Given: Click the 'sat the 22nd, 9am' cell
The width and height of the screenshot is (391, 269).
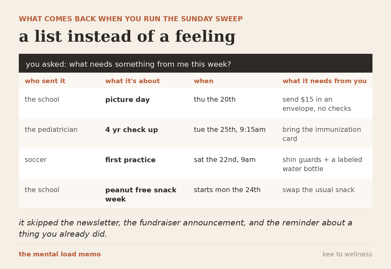Looking at the screenshot, I should coord(225,160).
